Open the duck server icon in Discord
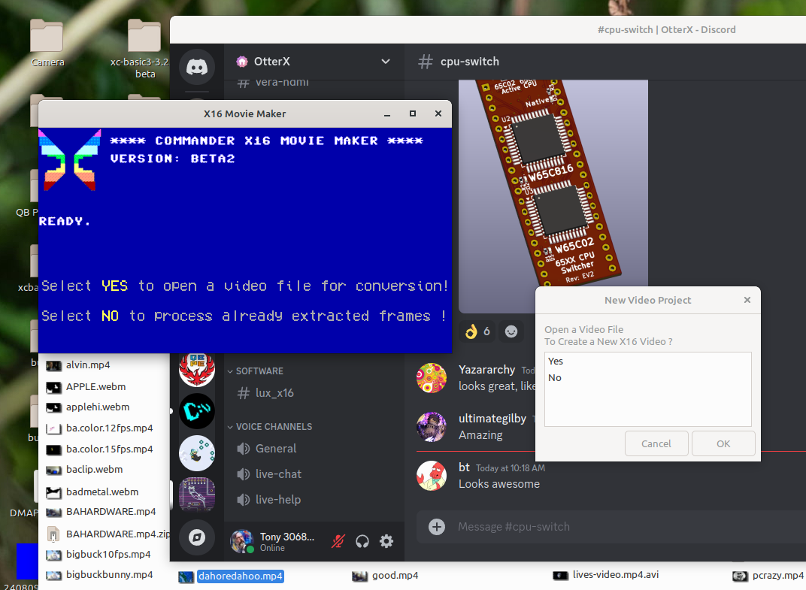Image resolution: width=806 pixels, height=590 pixels. [197, 452]
